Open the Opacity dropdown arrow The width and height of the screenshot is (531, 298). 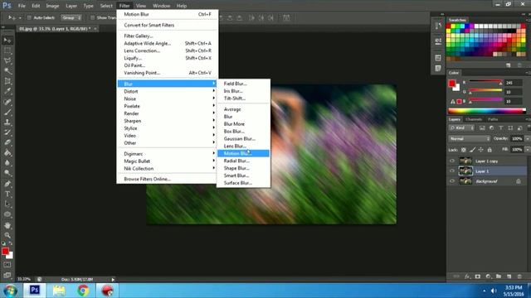point(528,139)
